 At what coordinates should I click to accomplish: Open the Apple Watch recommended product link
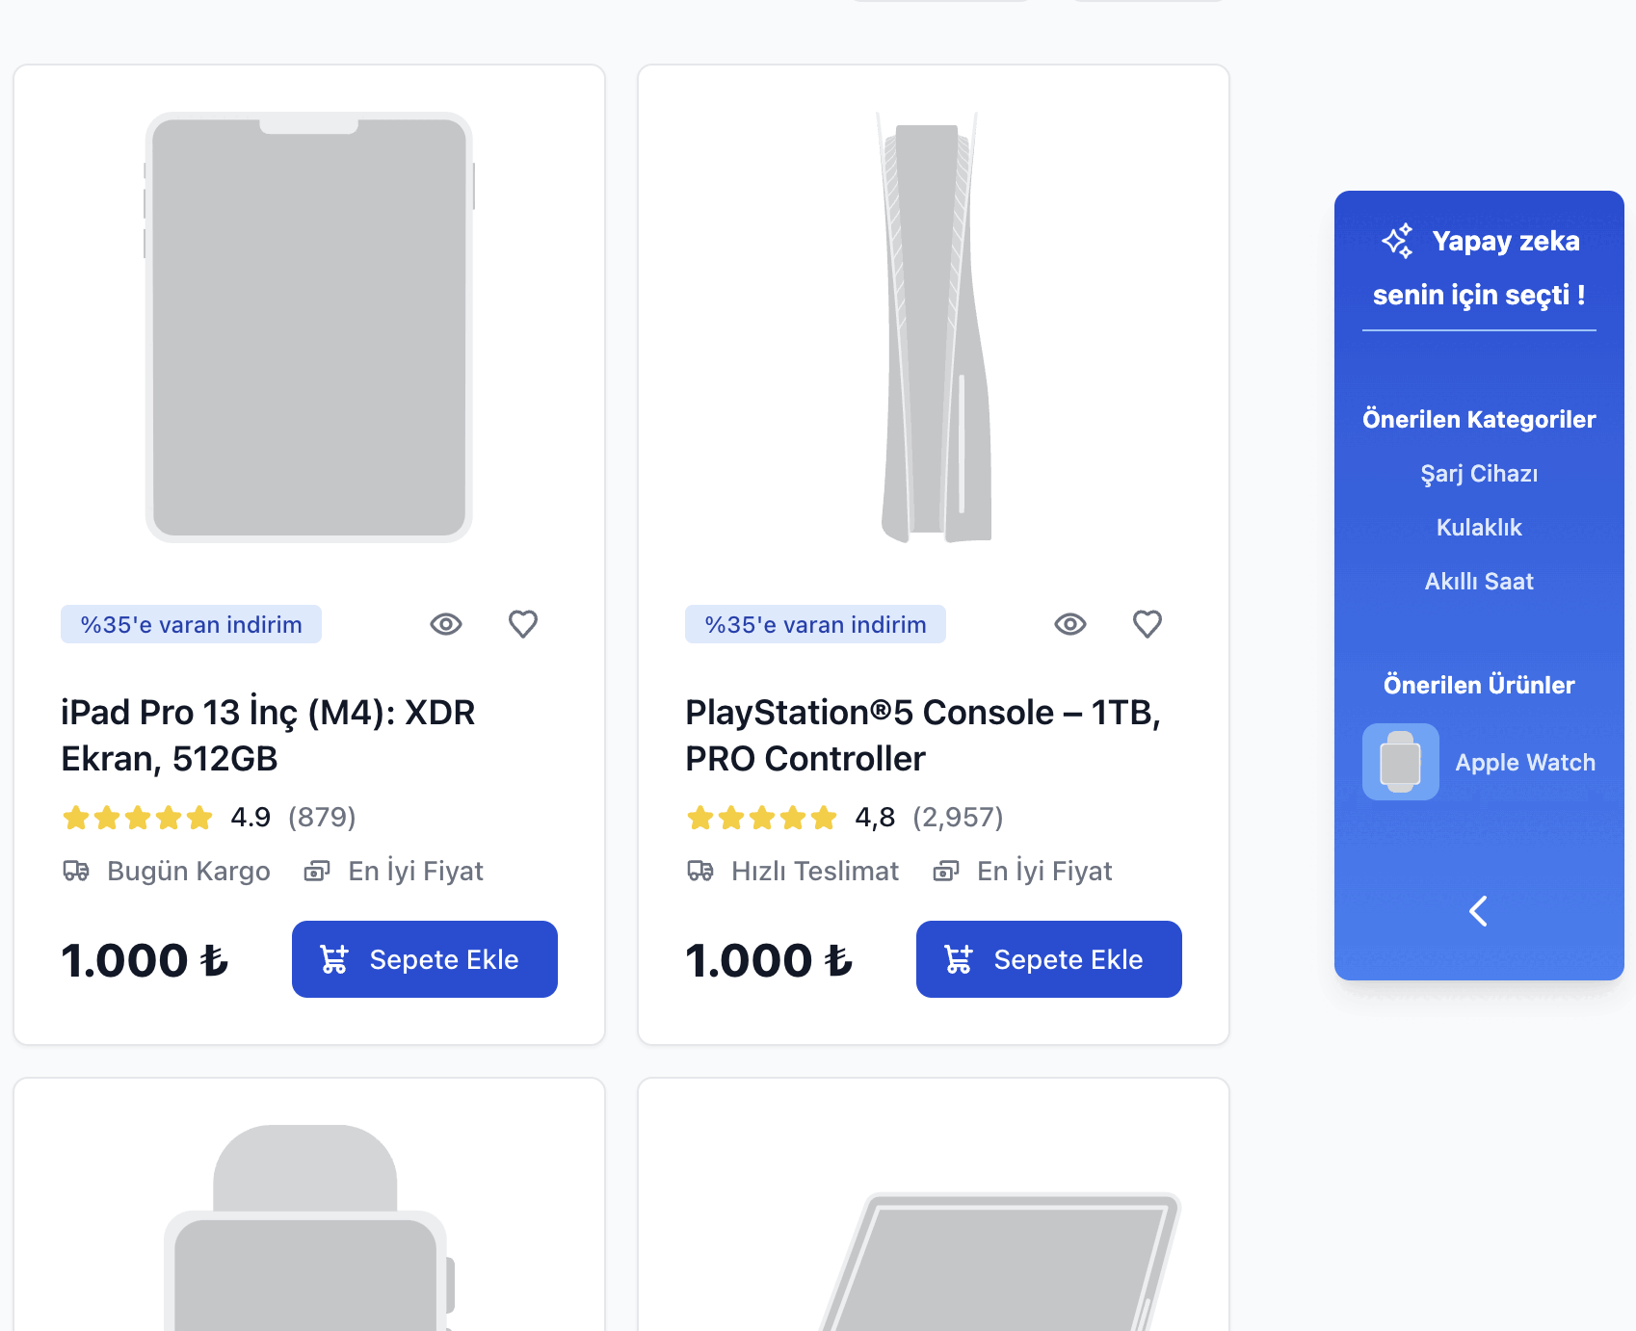click(1525, 762)
